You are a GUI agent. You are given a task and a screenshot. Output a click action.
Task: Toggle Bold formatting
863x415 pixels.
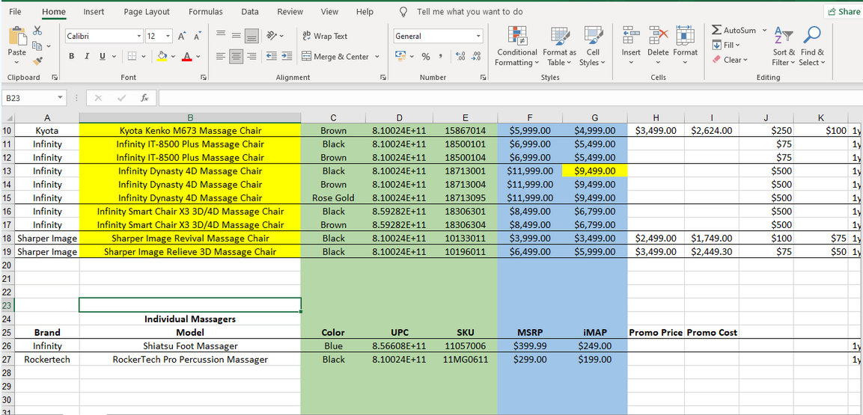pos(72,56)
